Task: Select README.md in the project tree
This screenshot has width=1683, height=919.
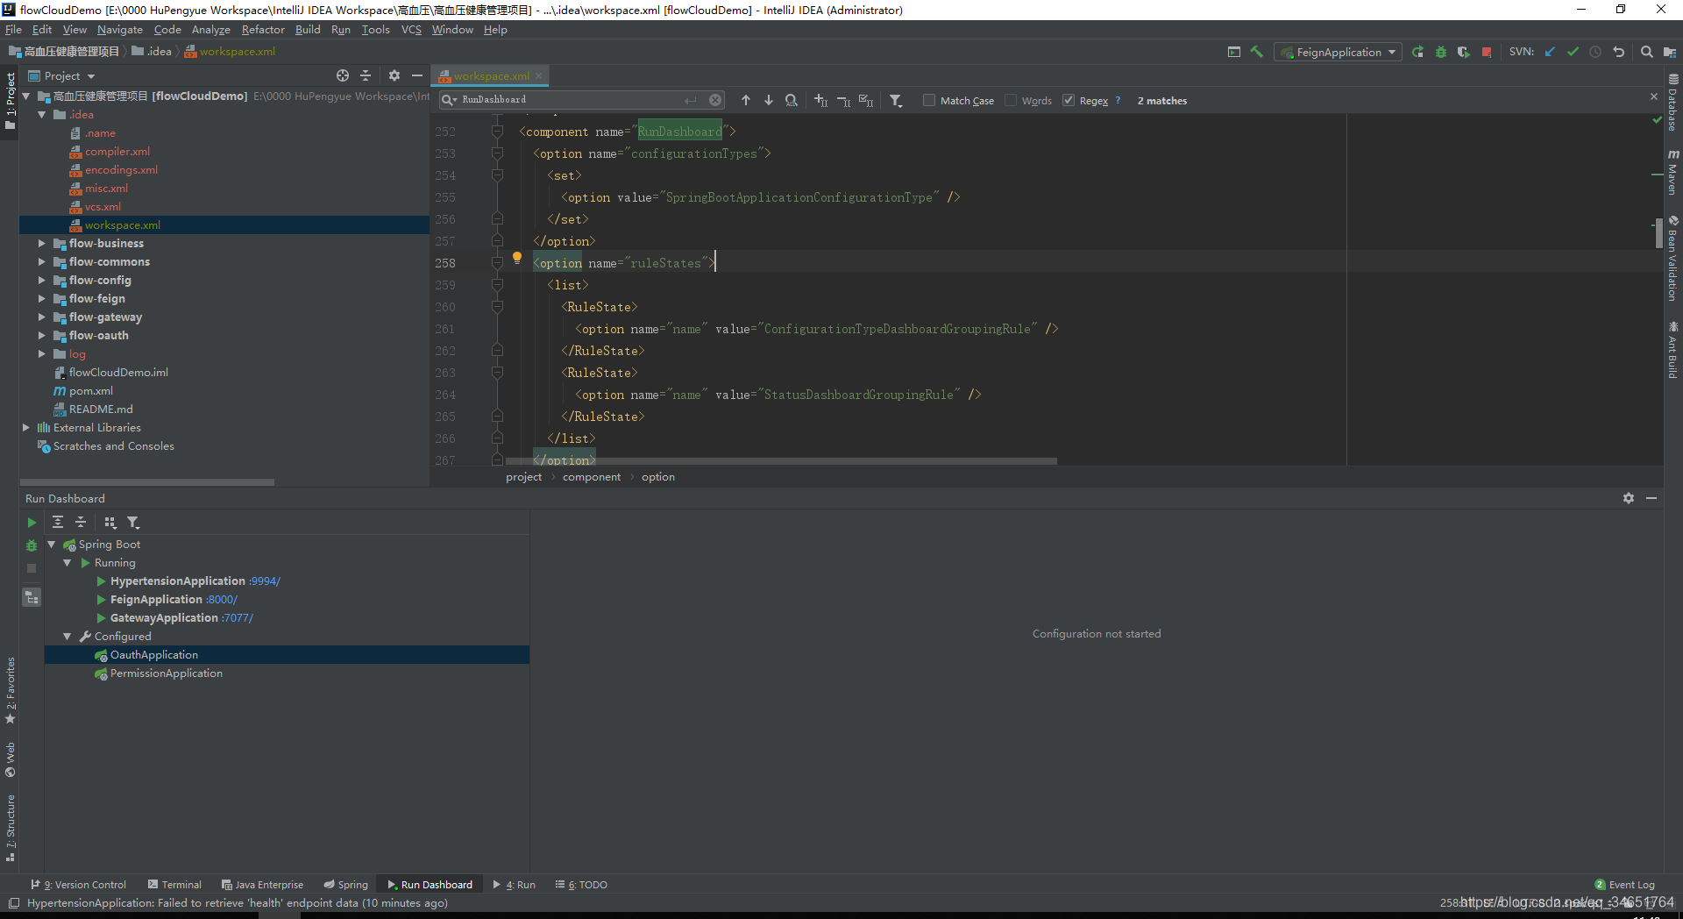Action: coord(101,409)
